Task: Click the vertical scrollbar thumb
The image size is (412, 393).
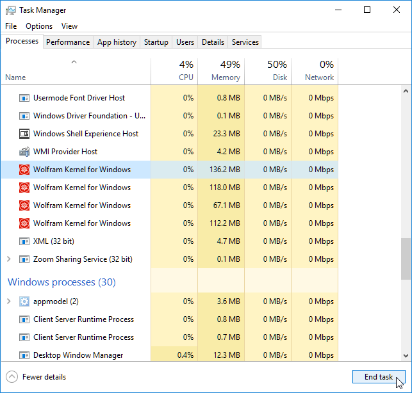Action: tap(406, 259)
